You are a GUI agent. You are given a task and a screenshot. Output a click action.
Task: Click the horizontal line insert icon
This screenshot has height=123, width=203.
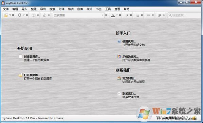point(148,15)
